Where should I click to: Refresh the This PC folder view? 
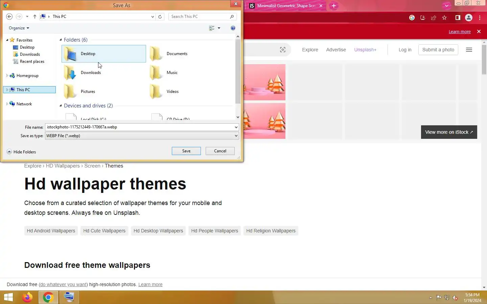pyautogui.click(x=160, y=17)
